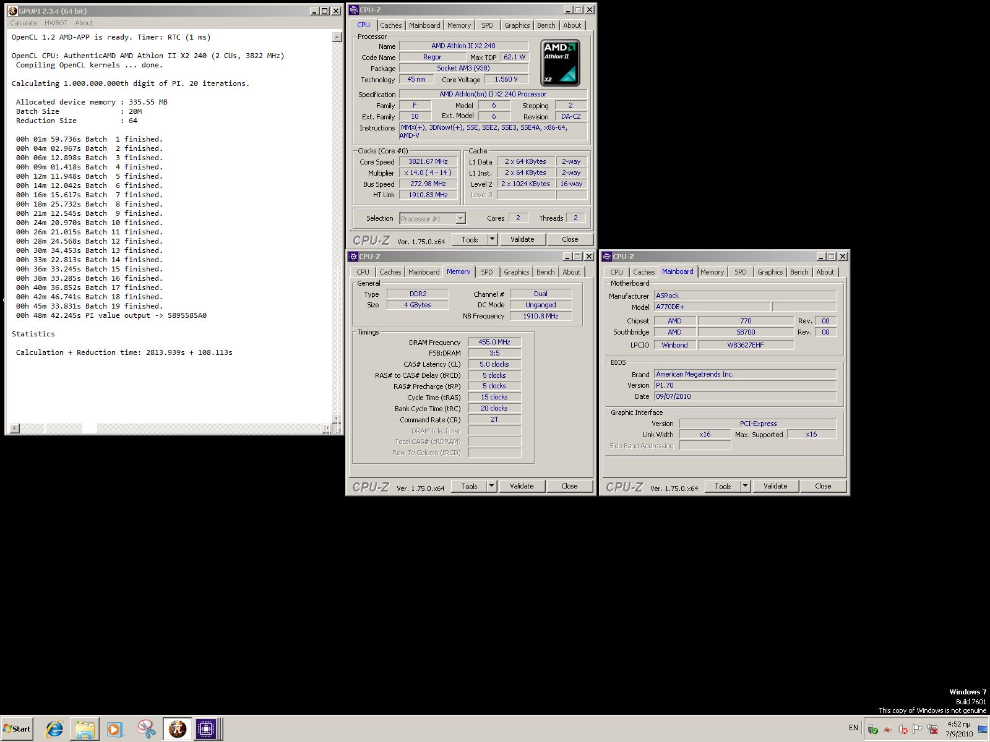Click the EN language indicator in taskbar
990x742 pixels.
pos(853,728)
